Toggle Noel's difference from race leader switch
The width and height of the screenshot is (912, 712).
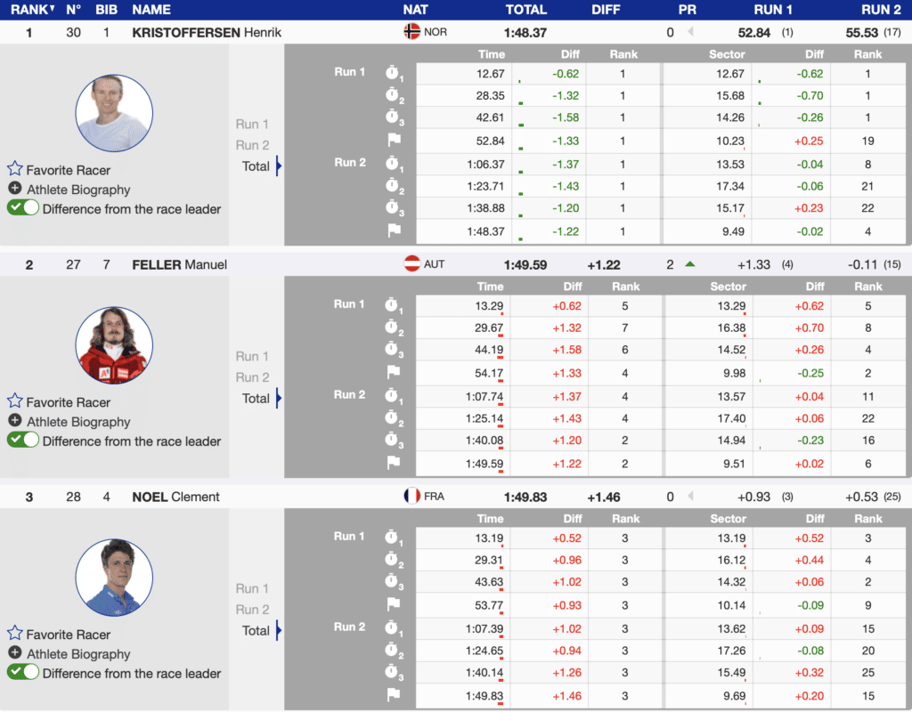point(23,673)
